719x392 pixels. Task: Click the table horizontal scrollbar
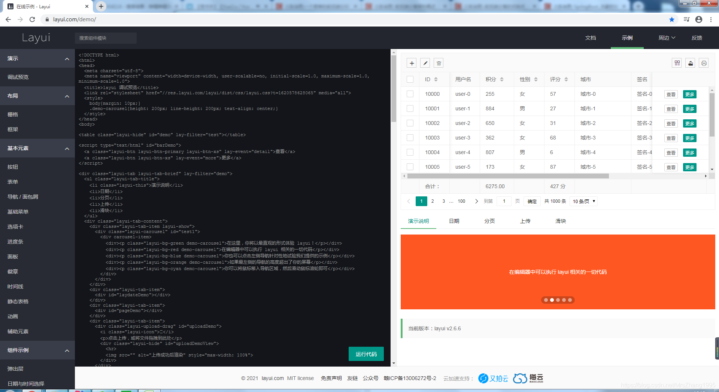(508, 176)
